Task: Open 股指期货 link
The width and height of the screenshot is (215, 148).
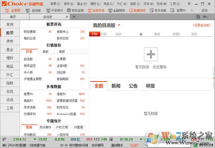Action: point(63,79)
